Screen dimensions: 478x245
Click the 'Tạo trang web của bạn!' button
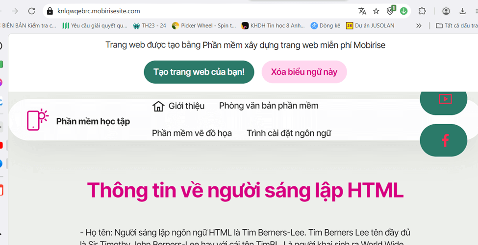click(199, 72)
